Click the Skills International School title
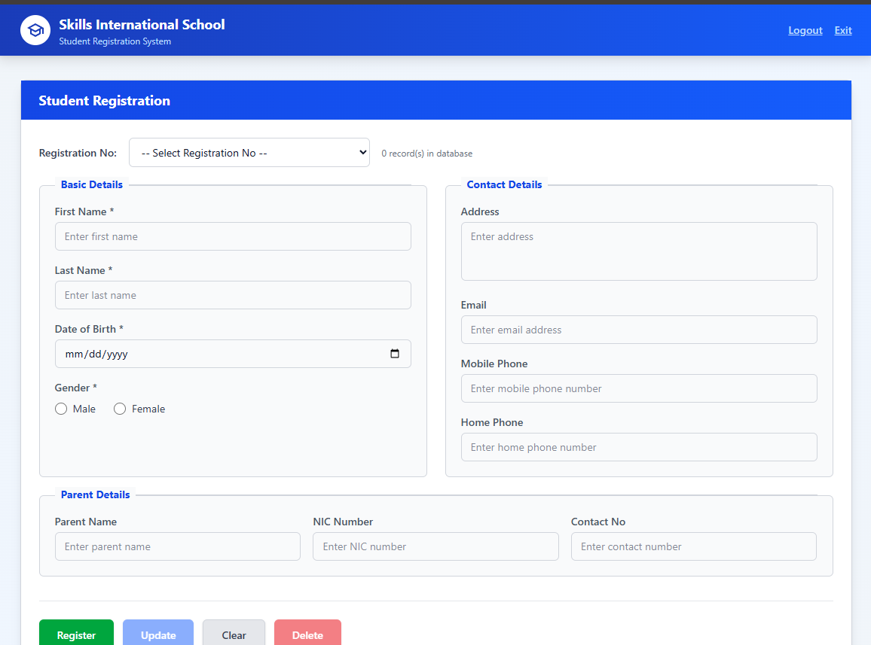 coord(142,24)
